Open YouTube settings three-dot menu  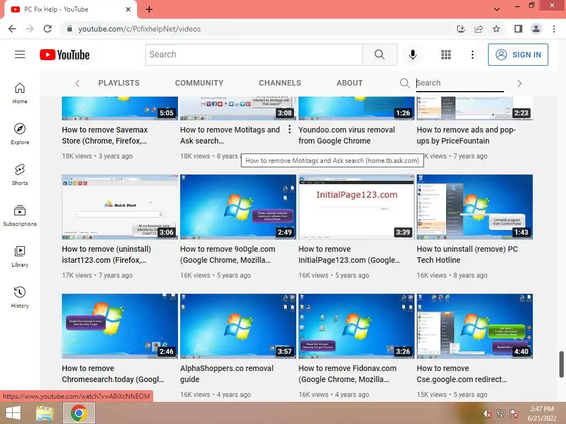472,55
